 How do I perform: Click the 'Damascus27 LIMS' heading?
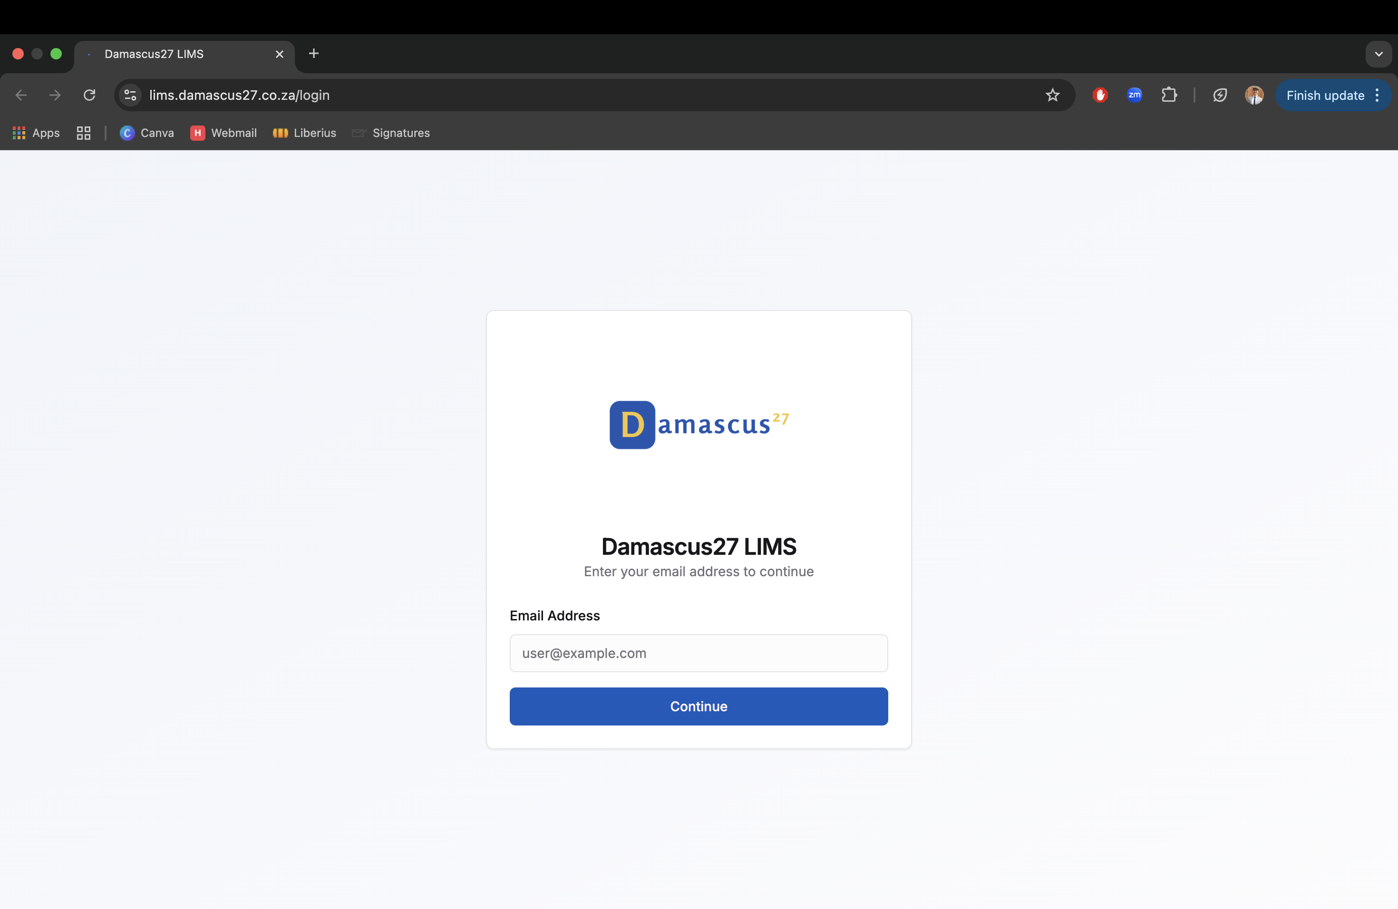coord(699,546)
